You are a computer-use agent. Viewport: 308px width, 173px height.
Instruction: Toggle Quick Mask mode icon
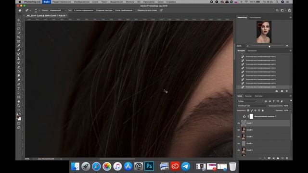[x=19, y=124]
